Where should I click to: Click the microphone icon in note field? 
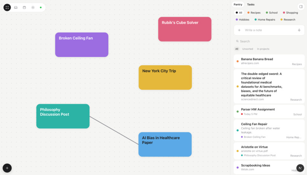(x=299, y=30)
